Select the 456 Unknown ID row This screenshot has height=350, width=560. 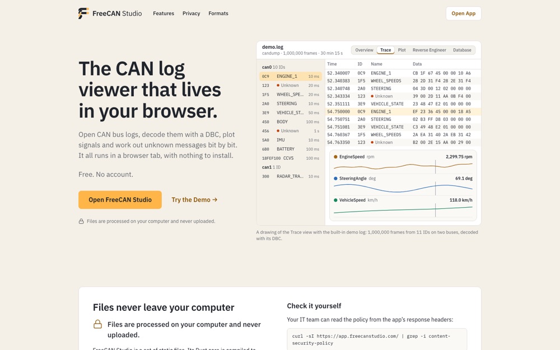tap(290, 130)
